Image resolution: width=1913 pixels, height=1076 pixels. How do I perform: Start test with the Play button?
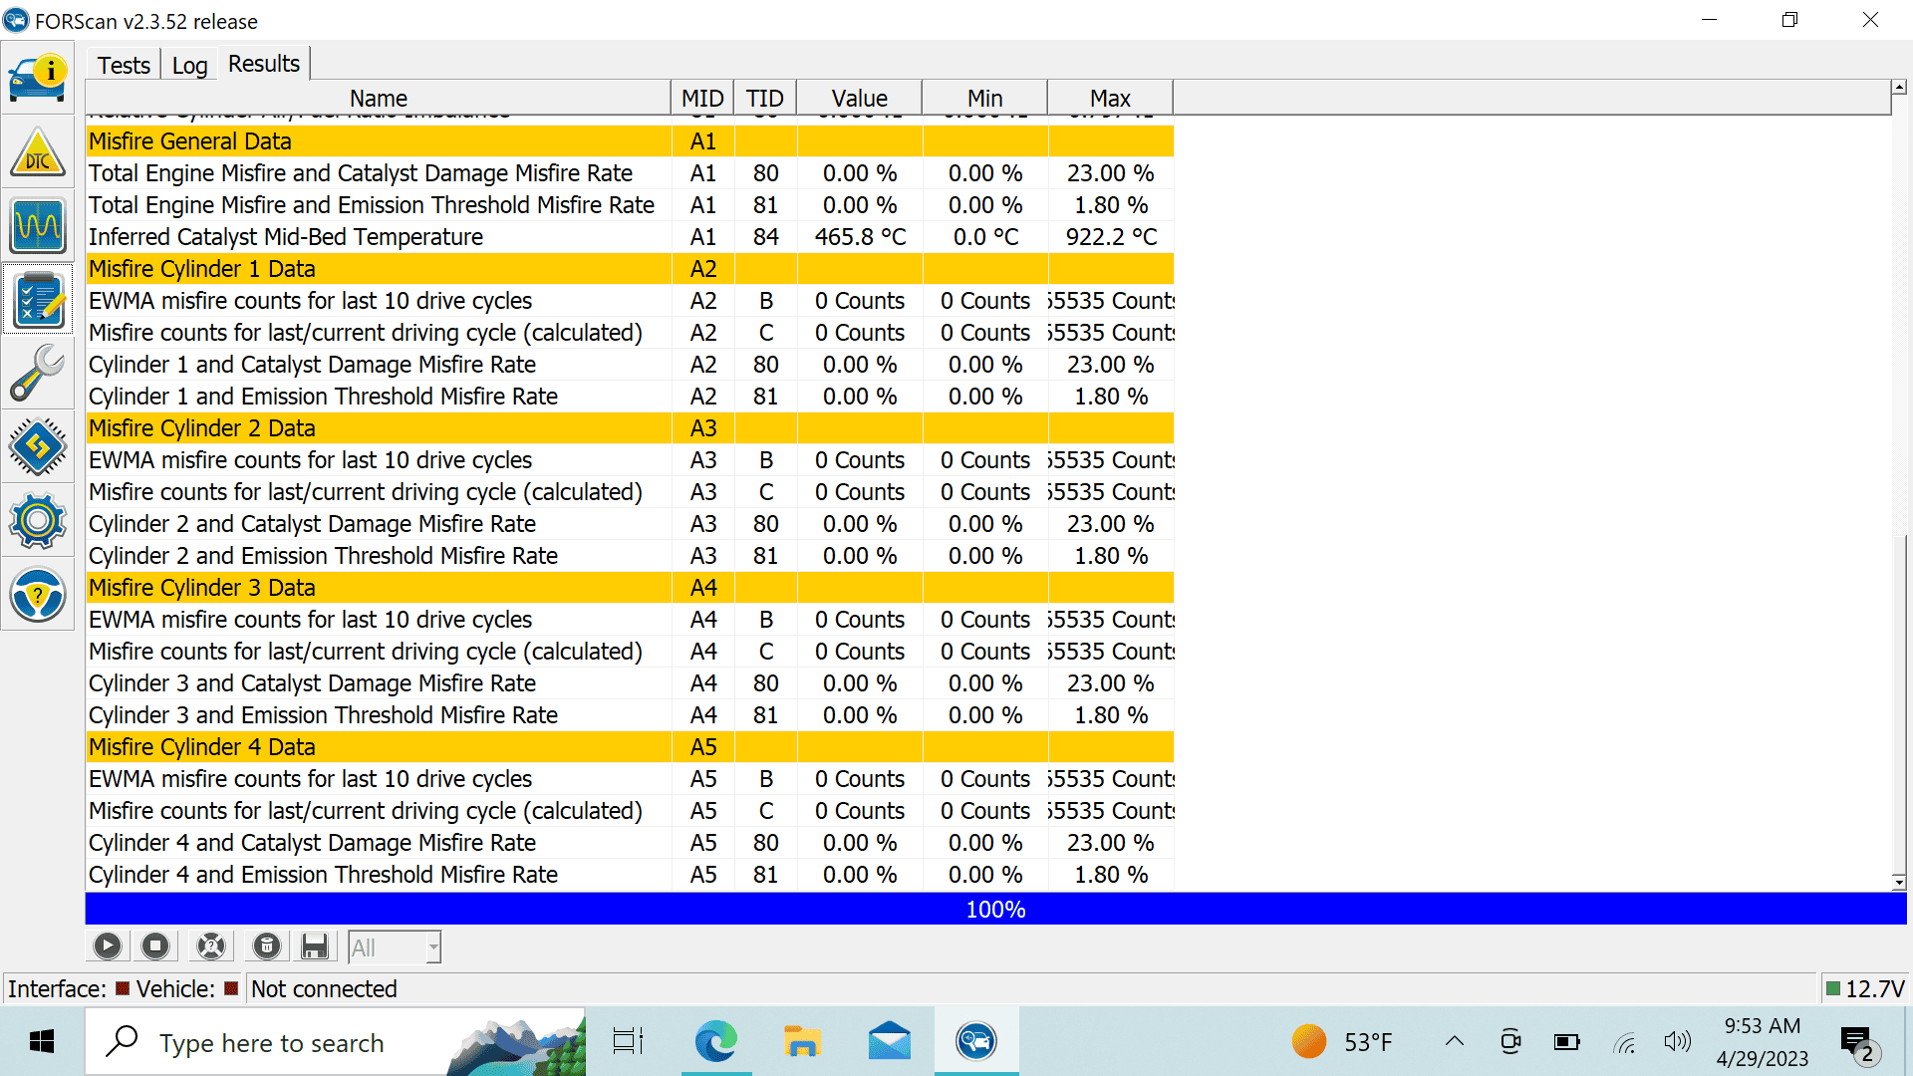coord(108,946)
